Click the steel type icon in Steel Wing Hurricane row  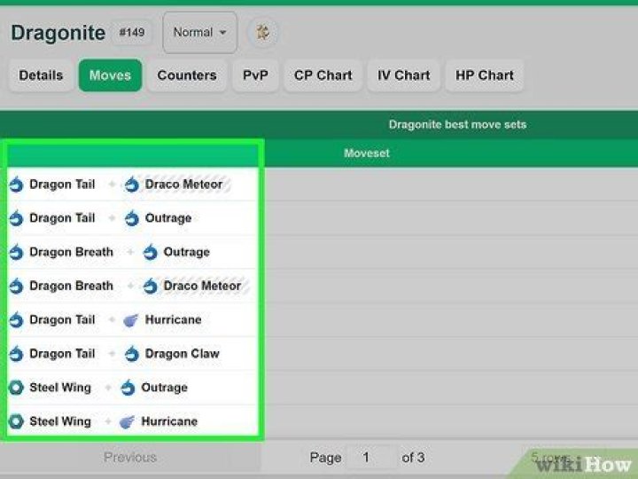pyautogui.click(x=17, y=421)
